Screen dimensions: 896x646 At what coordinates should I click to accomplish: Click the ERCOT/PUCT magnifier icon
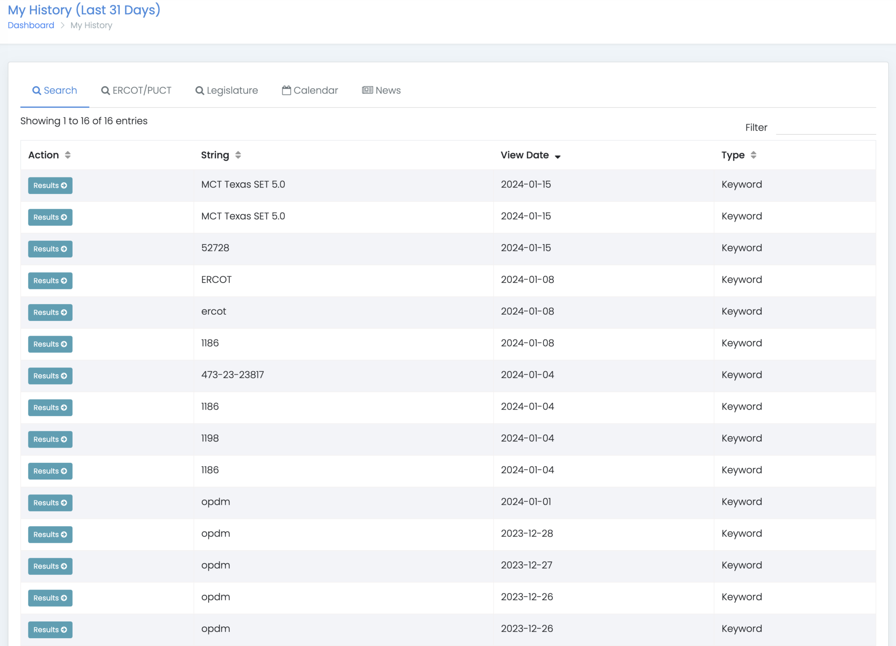[x=105, y=90]
